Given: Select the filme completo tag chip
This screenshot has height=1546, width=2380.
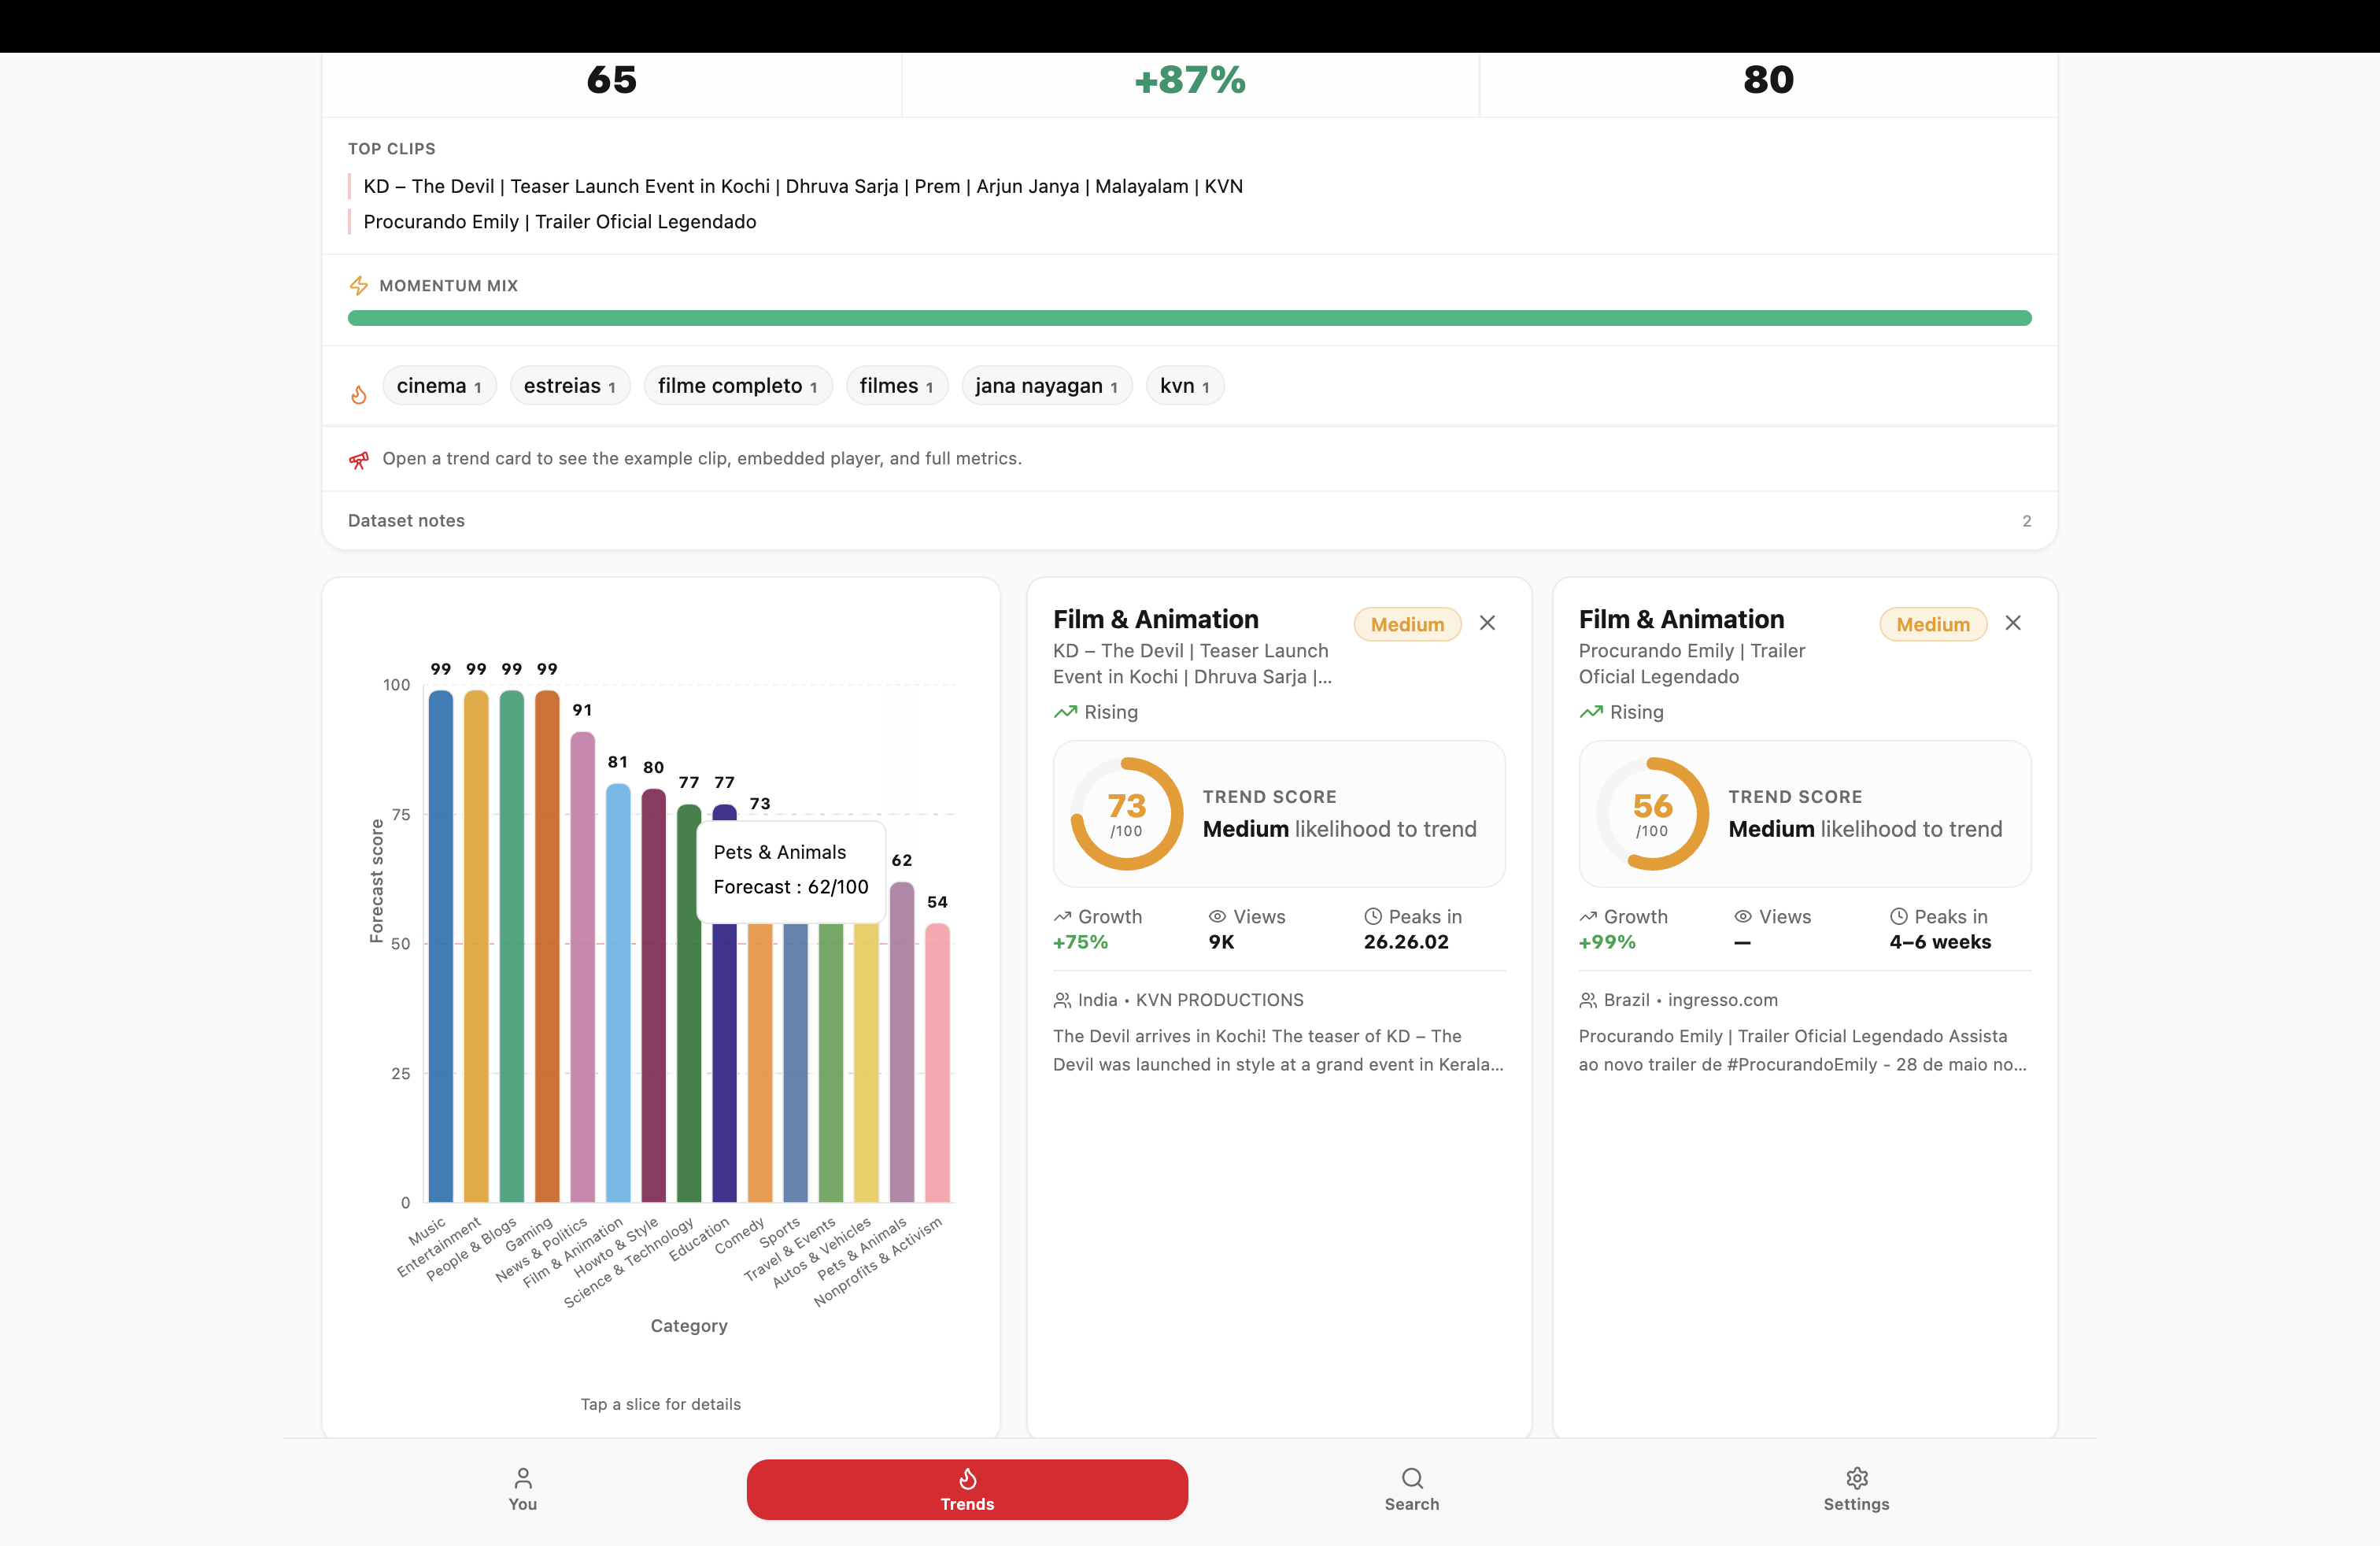Looking at the screenshot, I should click(738, 386).
